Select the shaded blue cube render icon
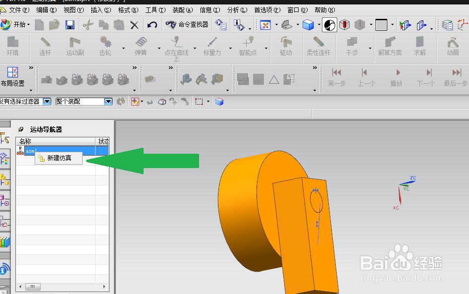This screenshot has width=469, height=294. tap(308, 25)
